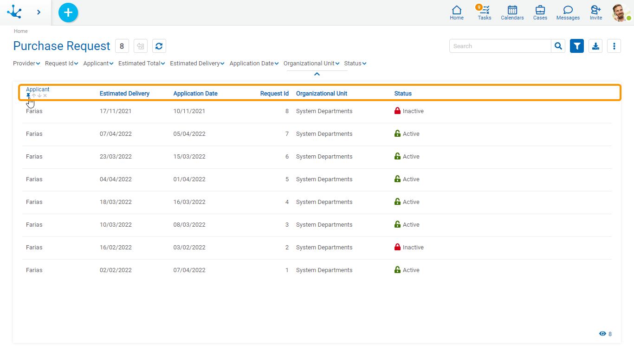Open the Tasks icon
The width and height of the screenshot is (634, 356).
click(485, 13)
